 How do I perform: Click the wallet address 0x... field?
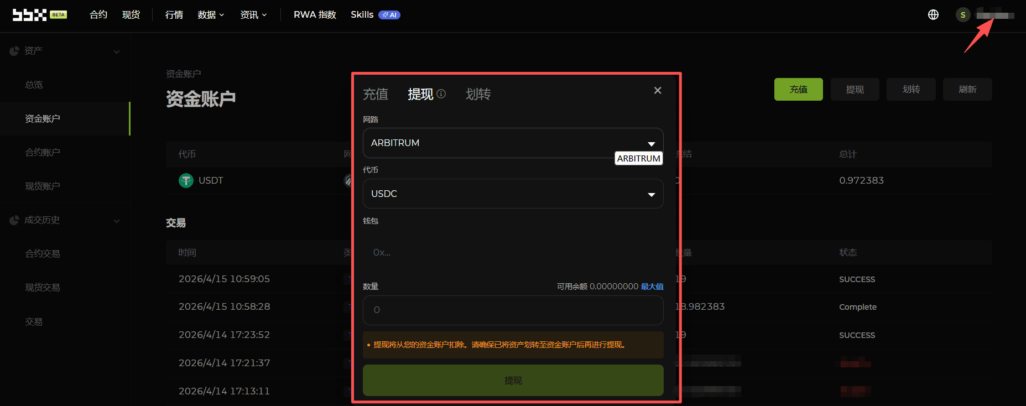[x=512, y=252]
